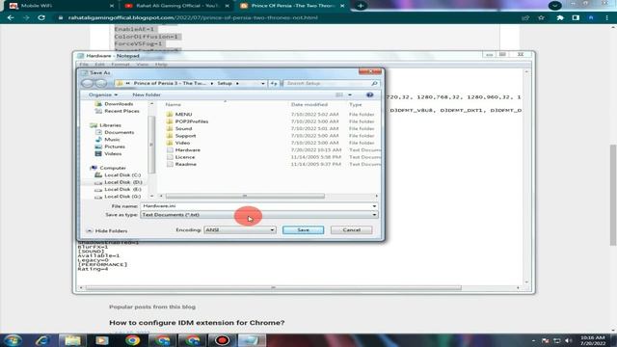617x347 pixels.
Task: Open the Windows Start button
Action: pos(13,340)
